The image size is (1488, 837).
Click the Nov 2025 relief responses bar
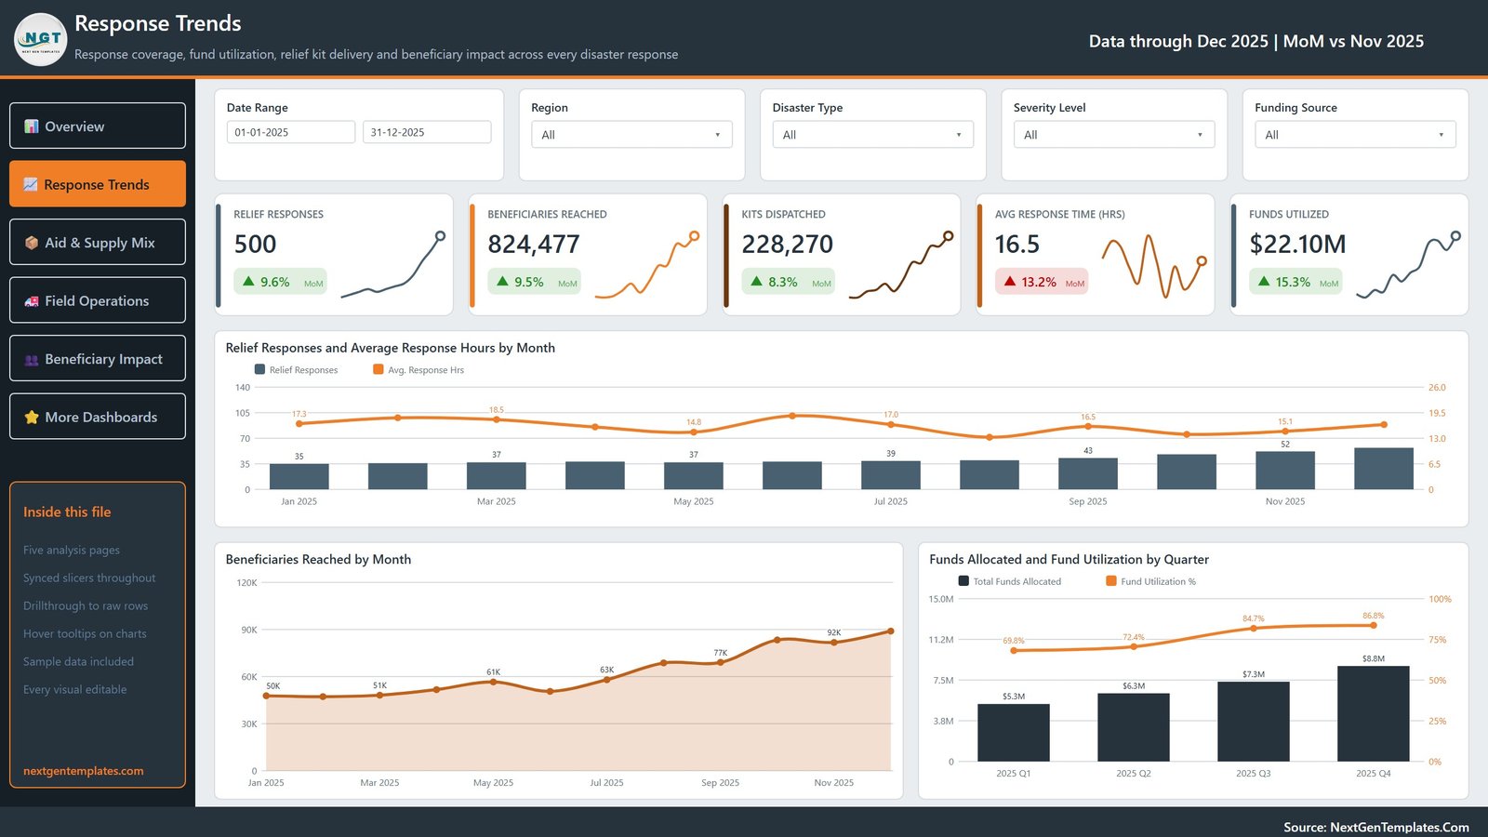click(1285, 471)
